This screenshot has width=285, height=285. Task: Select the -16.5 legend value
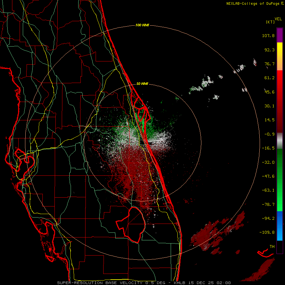tap(268, 148)
